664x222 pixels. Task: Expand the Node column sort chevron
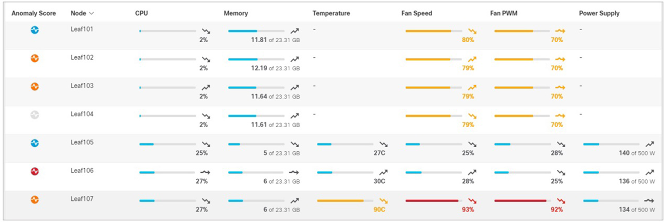[91, 14]
